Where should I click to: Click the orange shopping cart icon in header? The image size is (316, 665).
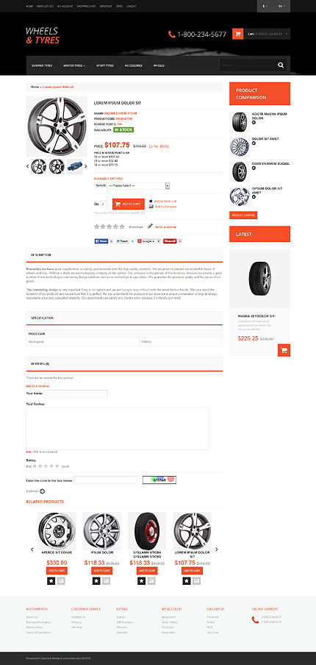[x=237, y=34]
